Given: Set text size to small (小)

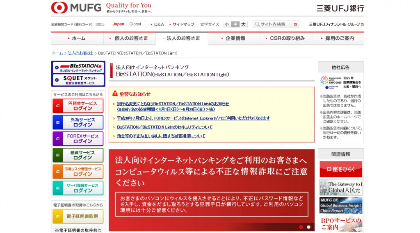Looking at the screenshot, I should (x=227, y=24).
